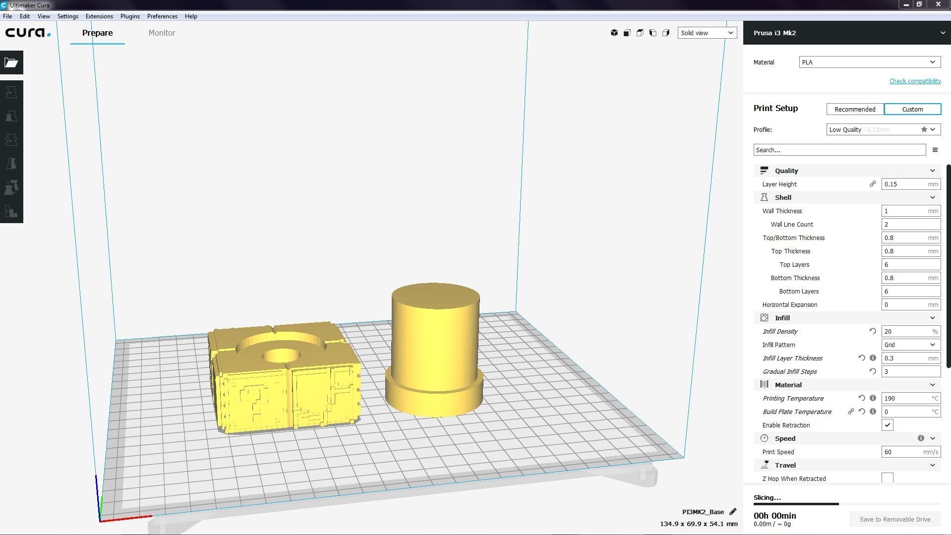Viewport: 951px width, 535px height.
Task: Select the Rotate tool in sidebar
Action: 11,140
